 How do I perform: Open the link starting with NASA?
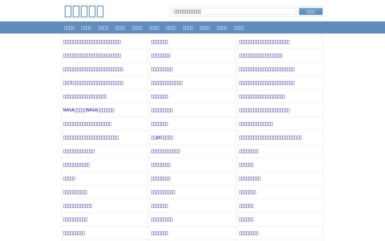(89, 110)
